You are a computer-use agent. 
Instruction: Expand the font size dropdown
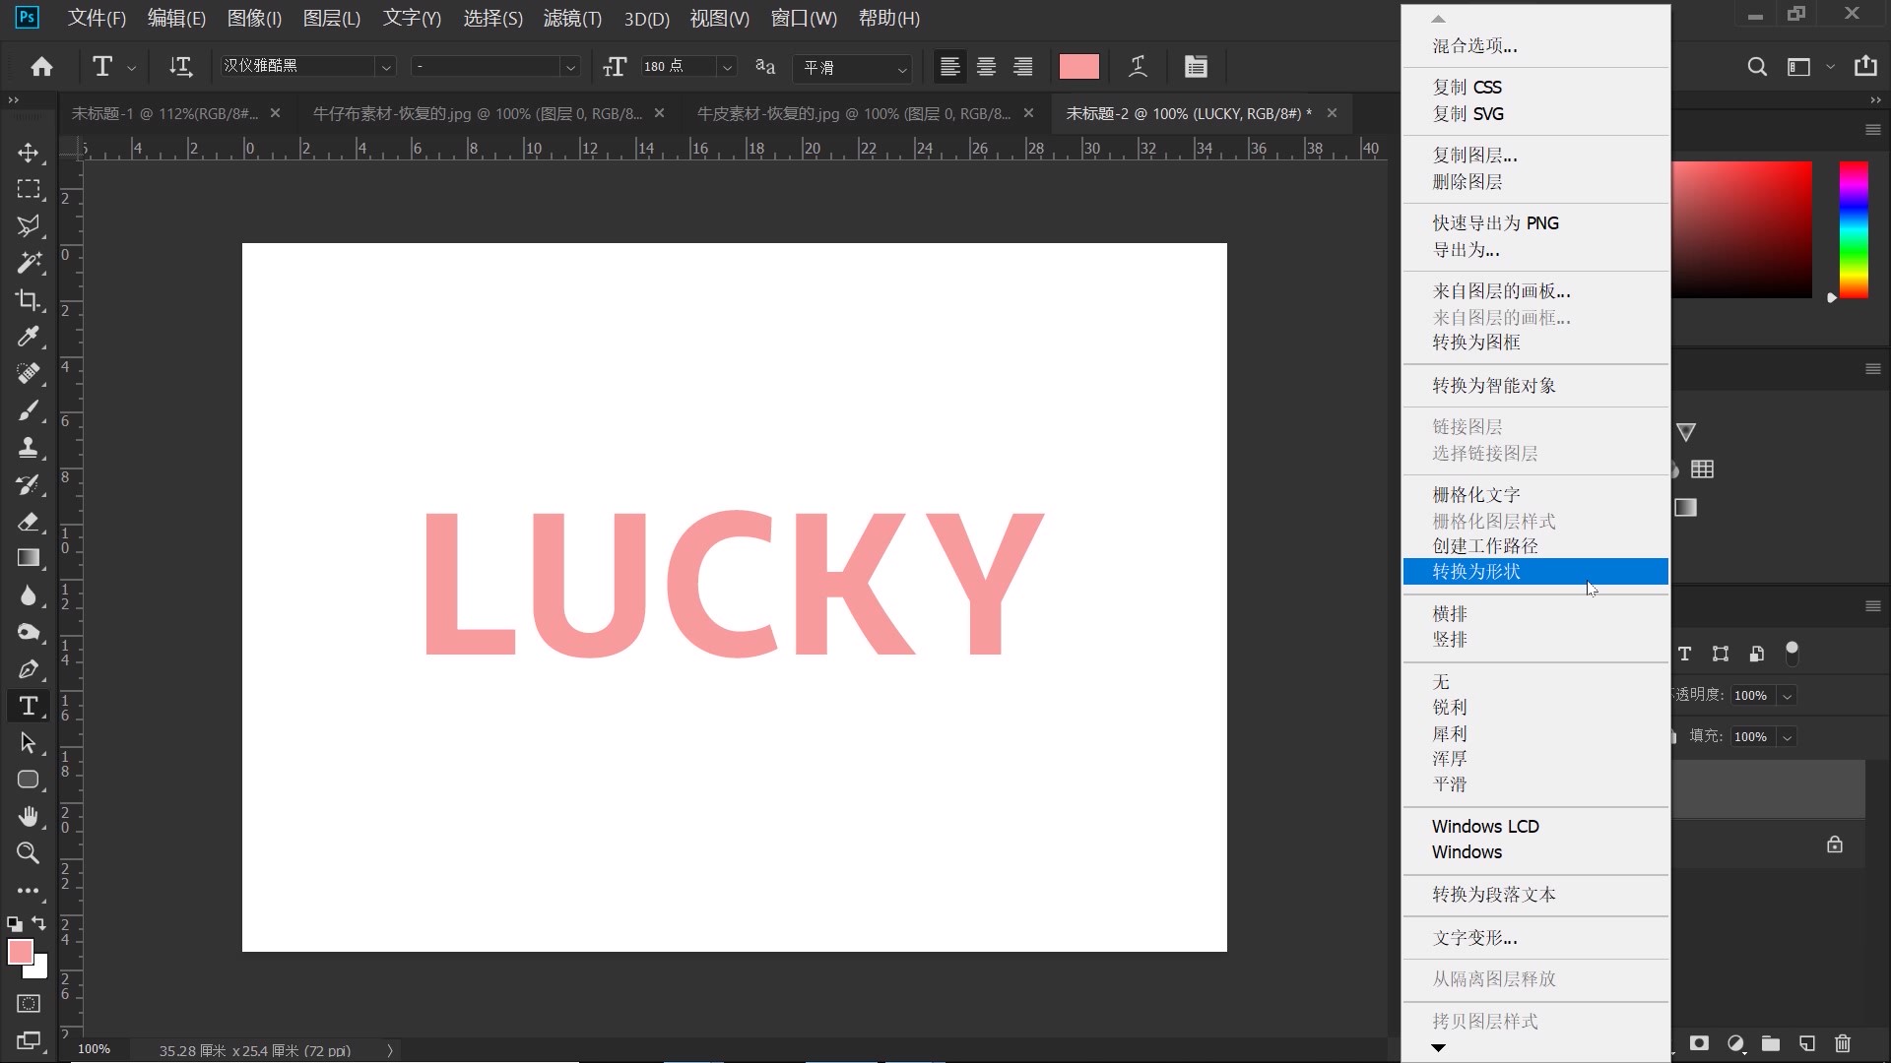click(727, 67)
